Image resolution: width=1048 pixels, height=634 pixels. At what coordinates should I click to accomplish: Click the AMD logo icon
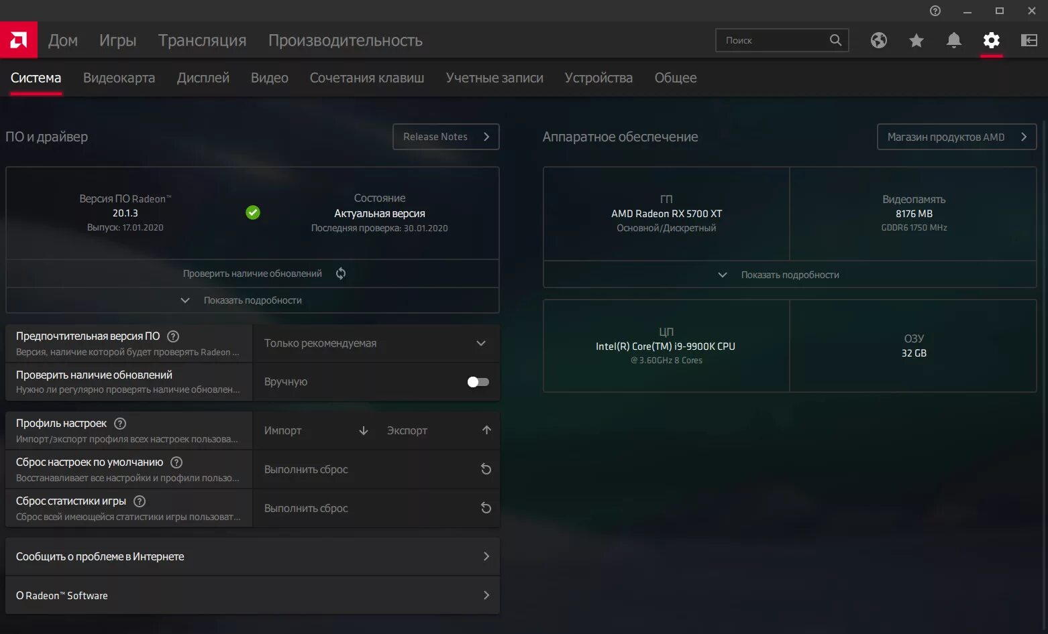point(19,40)
